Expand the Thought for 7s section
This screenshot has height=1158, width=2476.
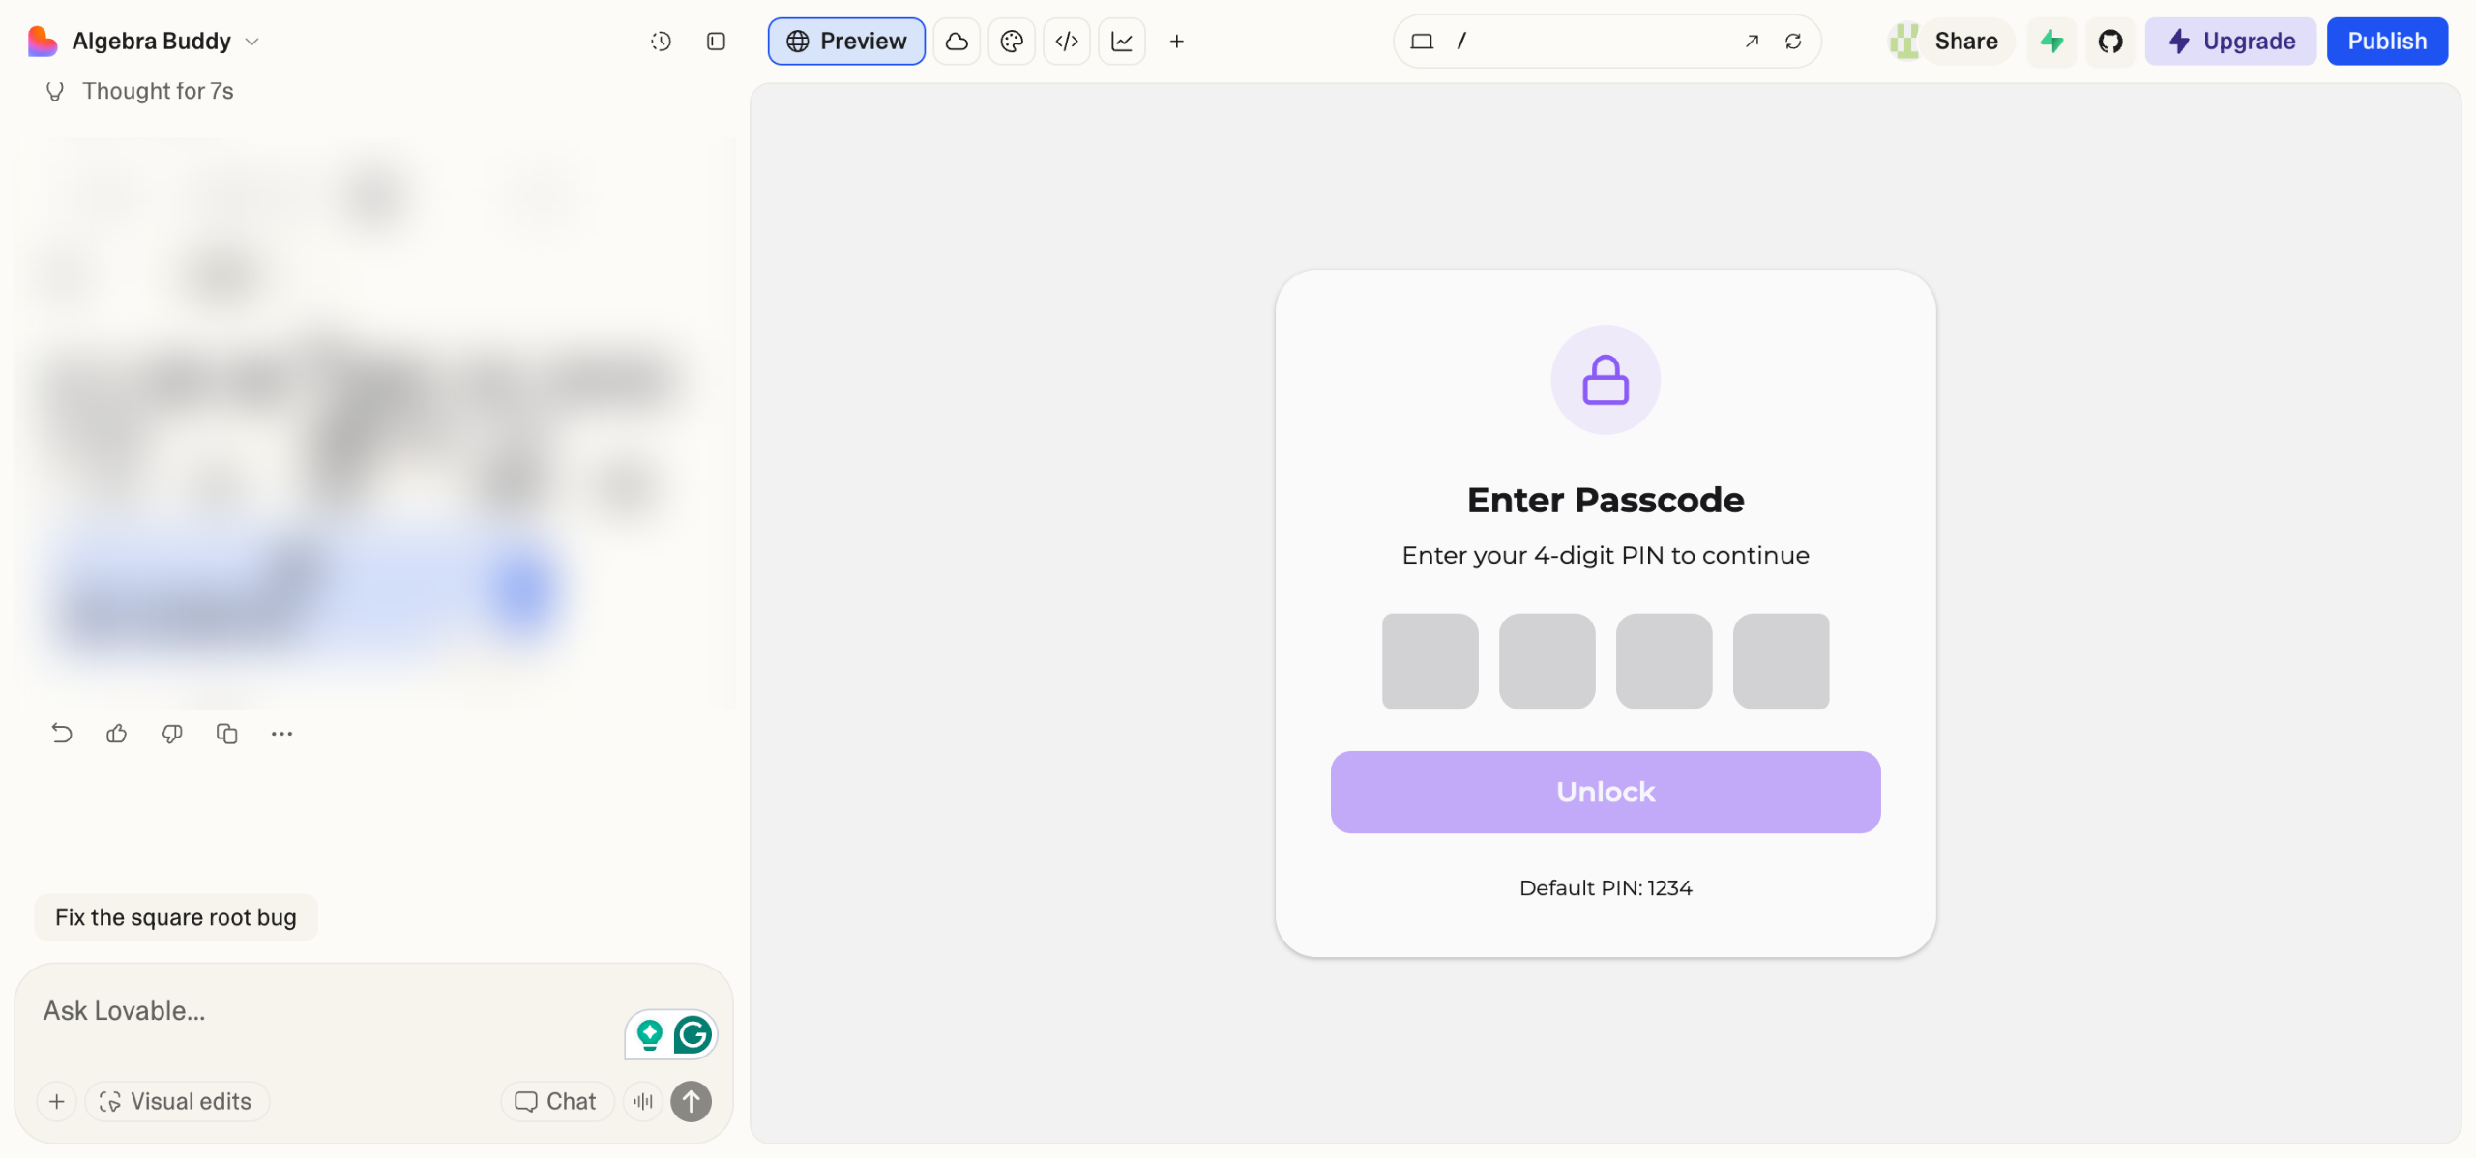pos(157,91)
